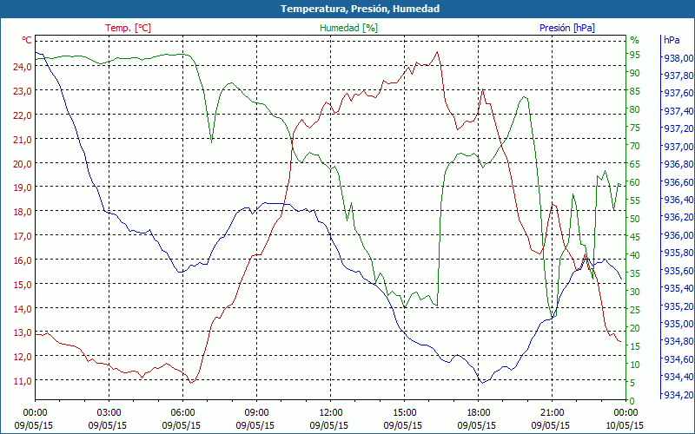The height and width of the screenshot is (434, 695).
Task: Click the '12:00' time axis label
Action: coord(331,413)
